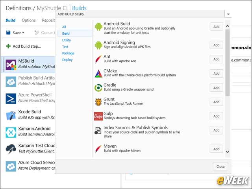
Task: Add the Grunt build step
Action: click(x=216, y=102)
